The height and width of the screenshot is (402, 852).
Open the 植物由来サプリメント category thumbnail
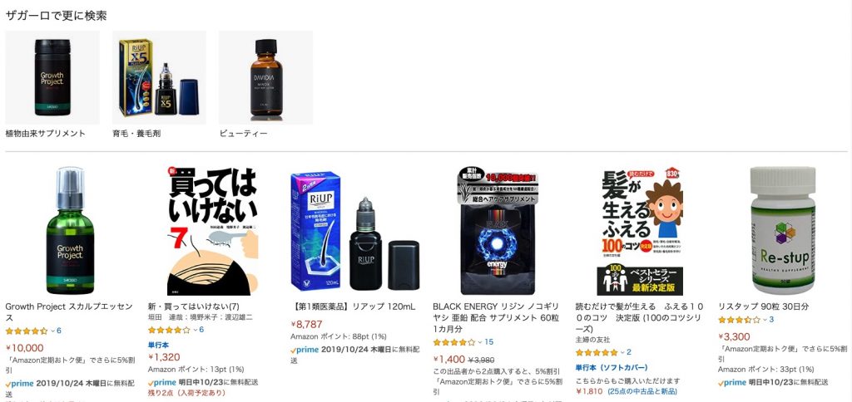click(52, 77)
